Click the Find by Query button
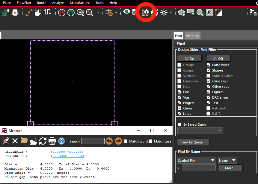 (193, 142)
